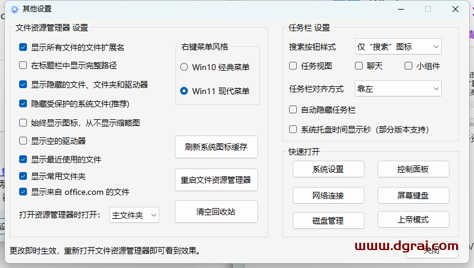Open 搜索按钮样式 dropdown showing 仅"搜索"图标
The height and width of the screenshot is (268, 474).
tap(398, 47)
